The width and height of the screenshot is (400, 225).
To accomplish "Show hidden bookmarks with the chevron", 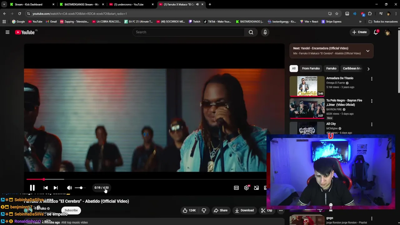I will point(360,22).
